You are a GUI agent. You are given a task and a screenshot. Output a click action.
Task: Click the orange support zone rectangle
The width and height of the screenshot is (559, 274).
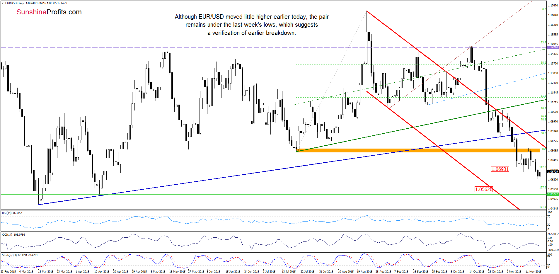tap(418, 150)
